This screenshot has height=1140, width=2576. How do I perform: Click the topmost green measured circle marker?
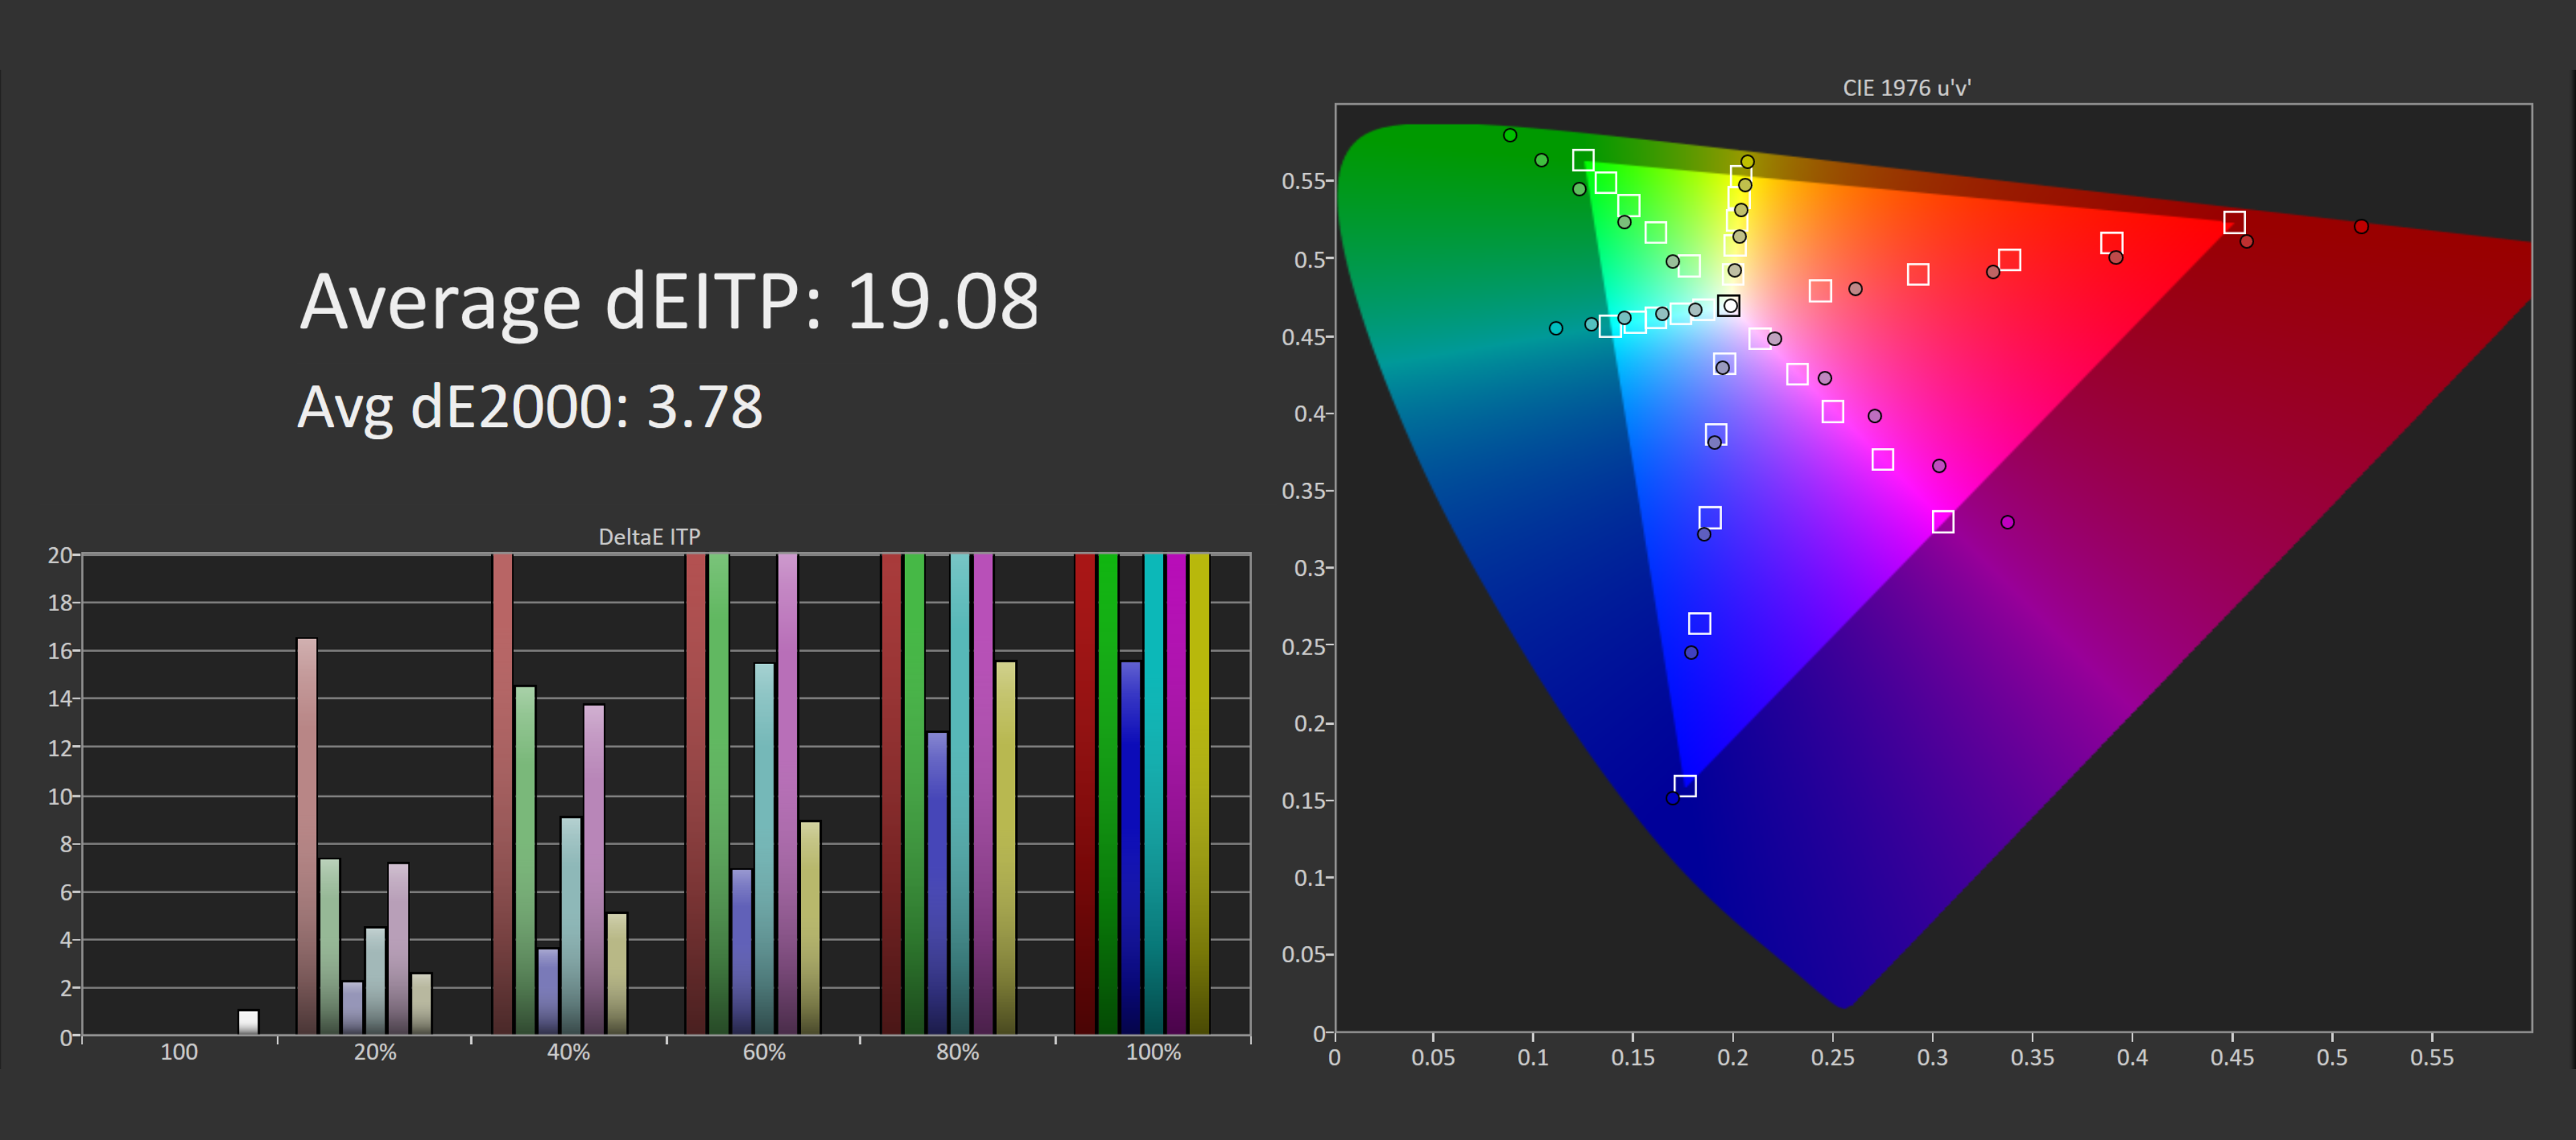click(x=1510, y=135)
